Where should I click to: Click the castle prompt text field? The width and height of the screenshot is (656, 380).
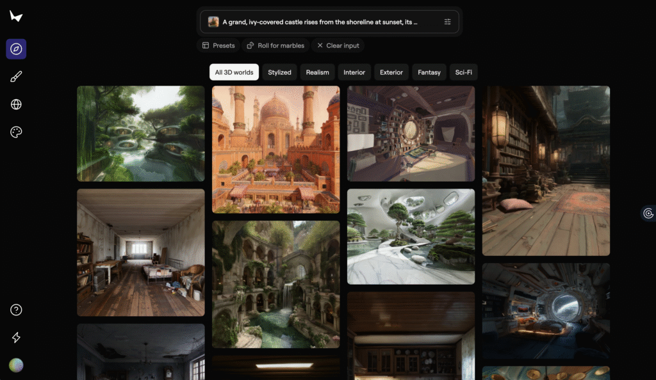pyautogui.click(x=320, y=22)
